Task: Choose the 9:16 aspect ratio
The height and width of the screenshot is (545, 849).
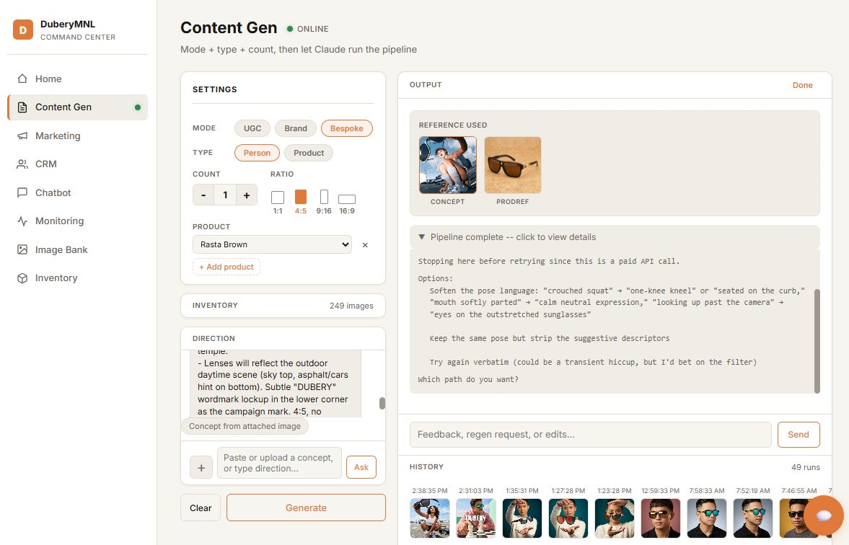Action: point(324,198)
